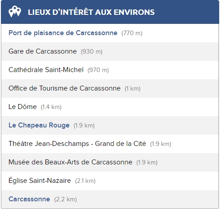Click the 970 m distance beside Cathédrale
This screenshot has height=209, width=221.
[x=98, y=70]
